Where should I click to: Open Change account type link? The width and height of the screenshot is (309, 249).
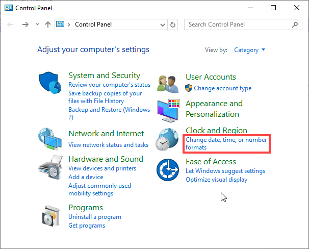coord(222,88)
